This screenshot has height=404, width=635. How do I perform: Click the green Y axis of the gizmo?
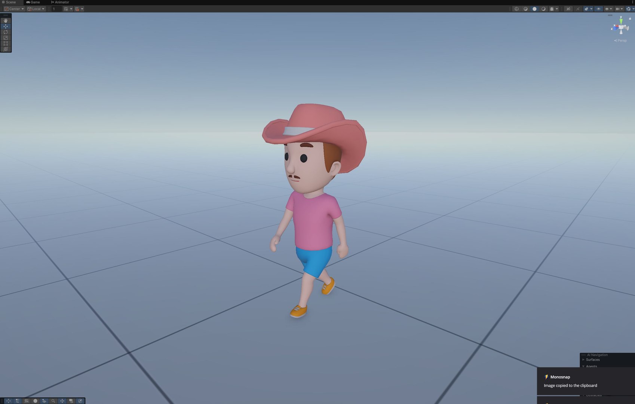[621, 21]
